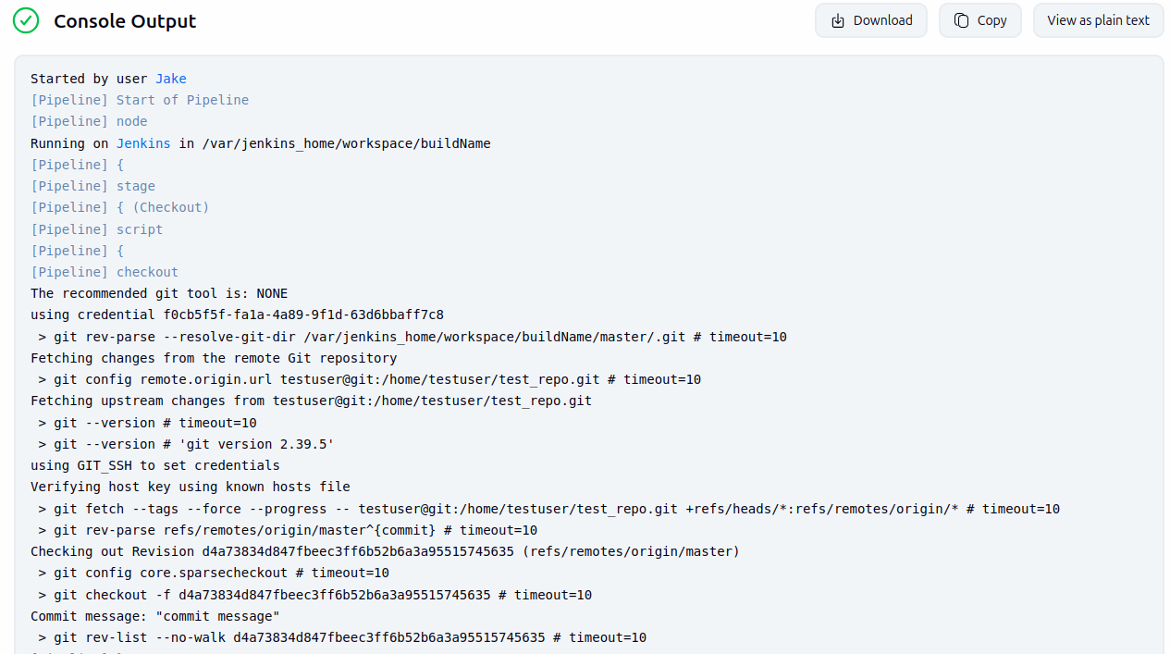Click the "Checking out Revision" log line
This screenshot has height=654, width=1170.
tap(385, 551)
